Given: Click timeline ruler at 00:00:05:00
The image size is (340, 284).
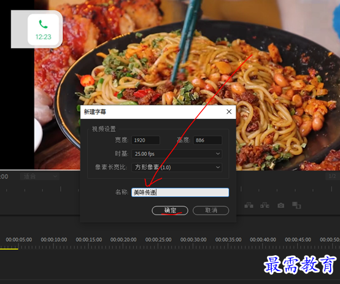Looking at the screenshot, I should (x=18, y=240).
